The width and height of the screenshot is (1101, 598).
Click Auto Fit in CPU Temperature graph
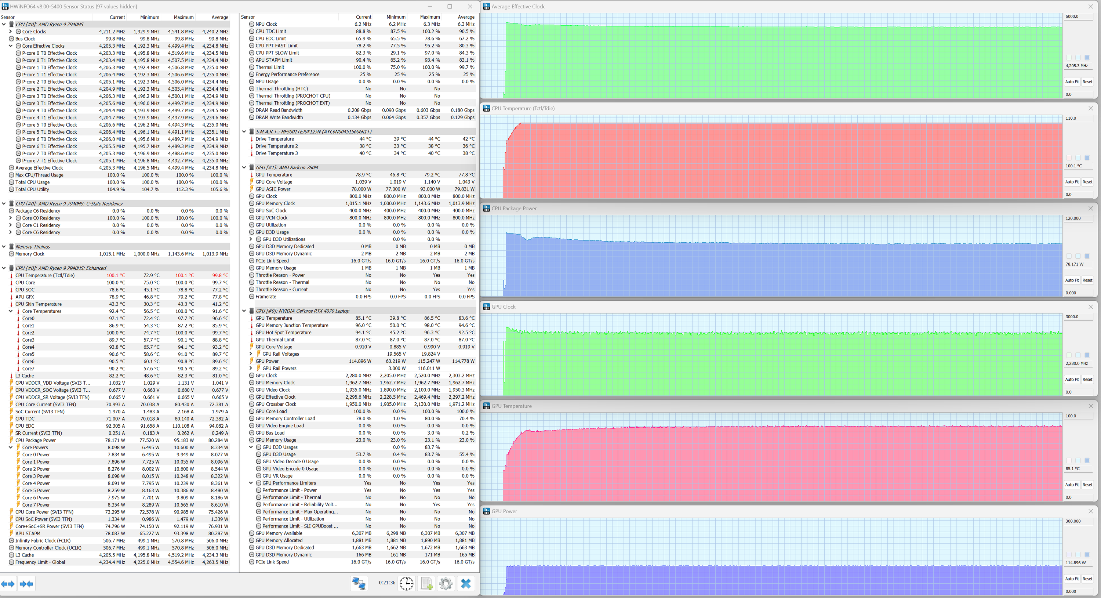(x=1072, y=182)
